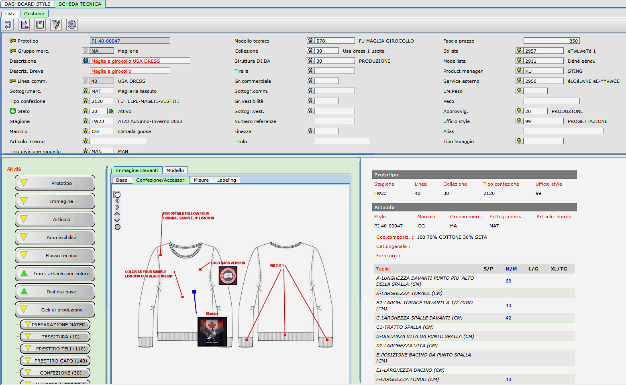626x385 pixels.
Task: Click the left arrow image control
Action: pyautogui.click(x=117, y=201)
